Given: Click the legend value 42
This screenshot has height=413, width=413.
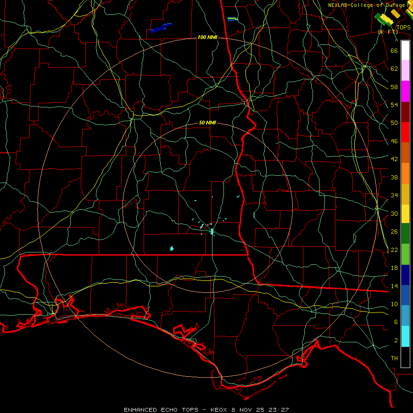Looking at the screenshot, I should click(394, 159).
